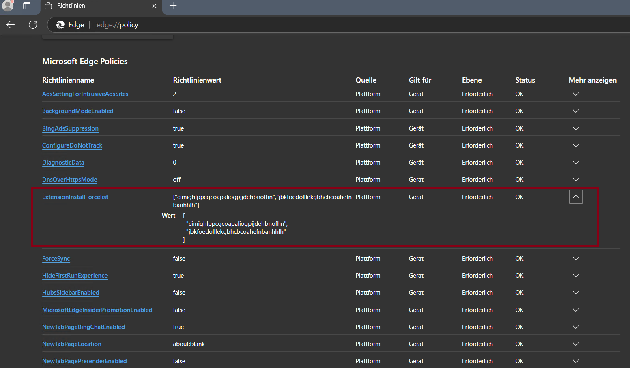Click the Status column header
630x368 pixels.
[525, 80]
